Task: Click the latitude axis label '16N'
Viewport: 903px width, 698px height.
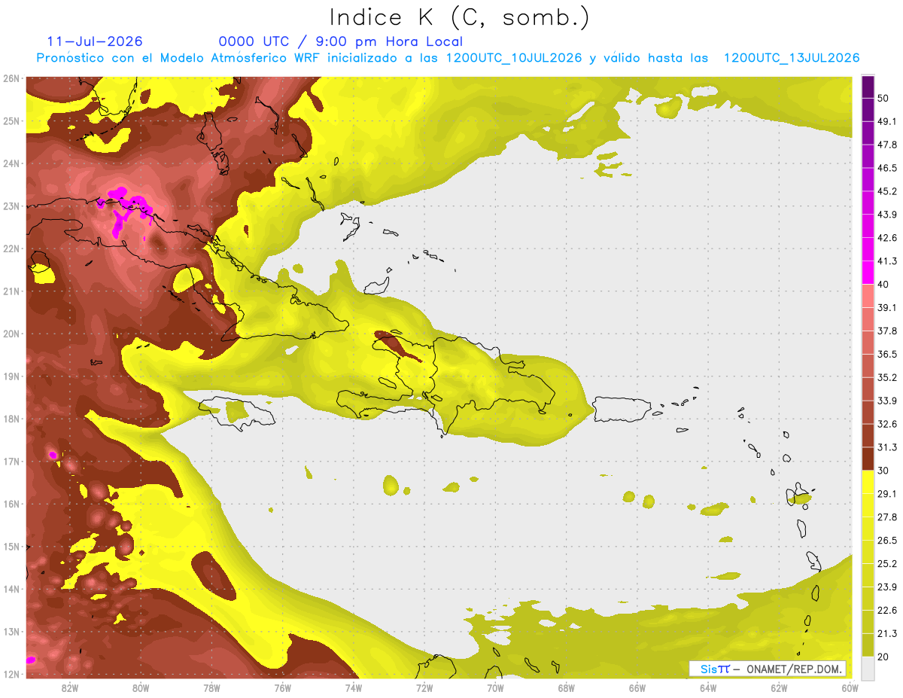Action: pos(11,504)
